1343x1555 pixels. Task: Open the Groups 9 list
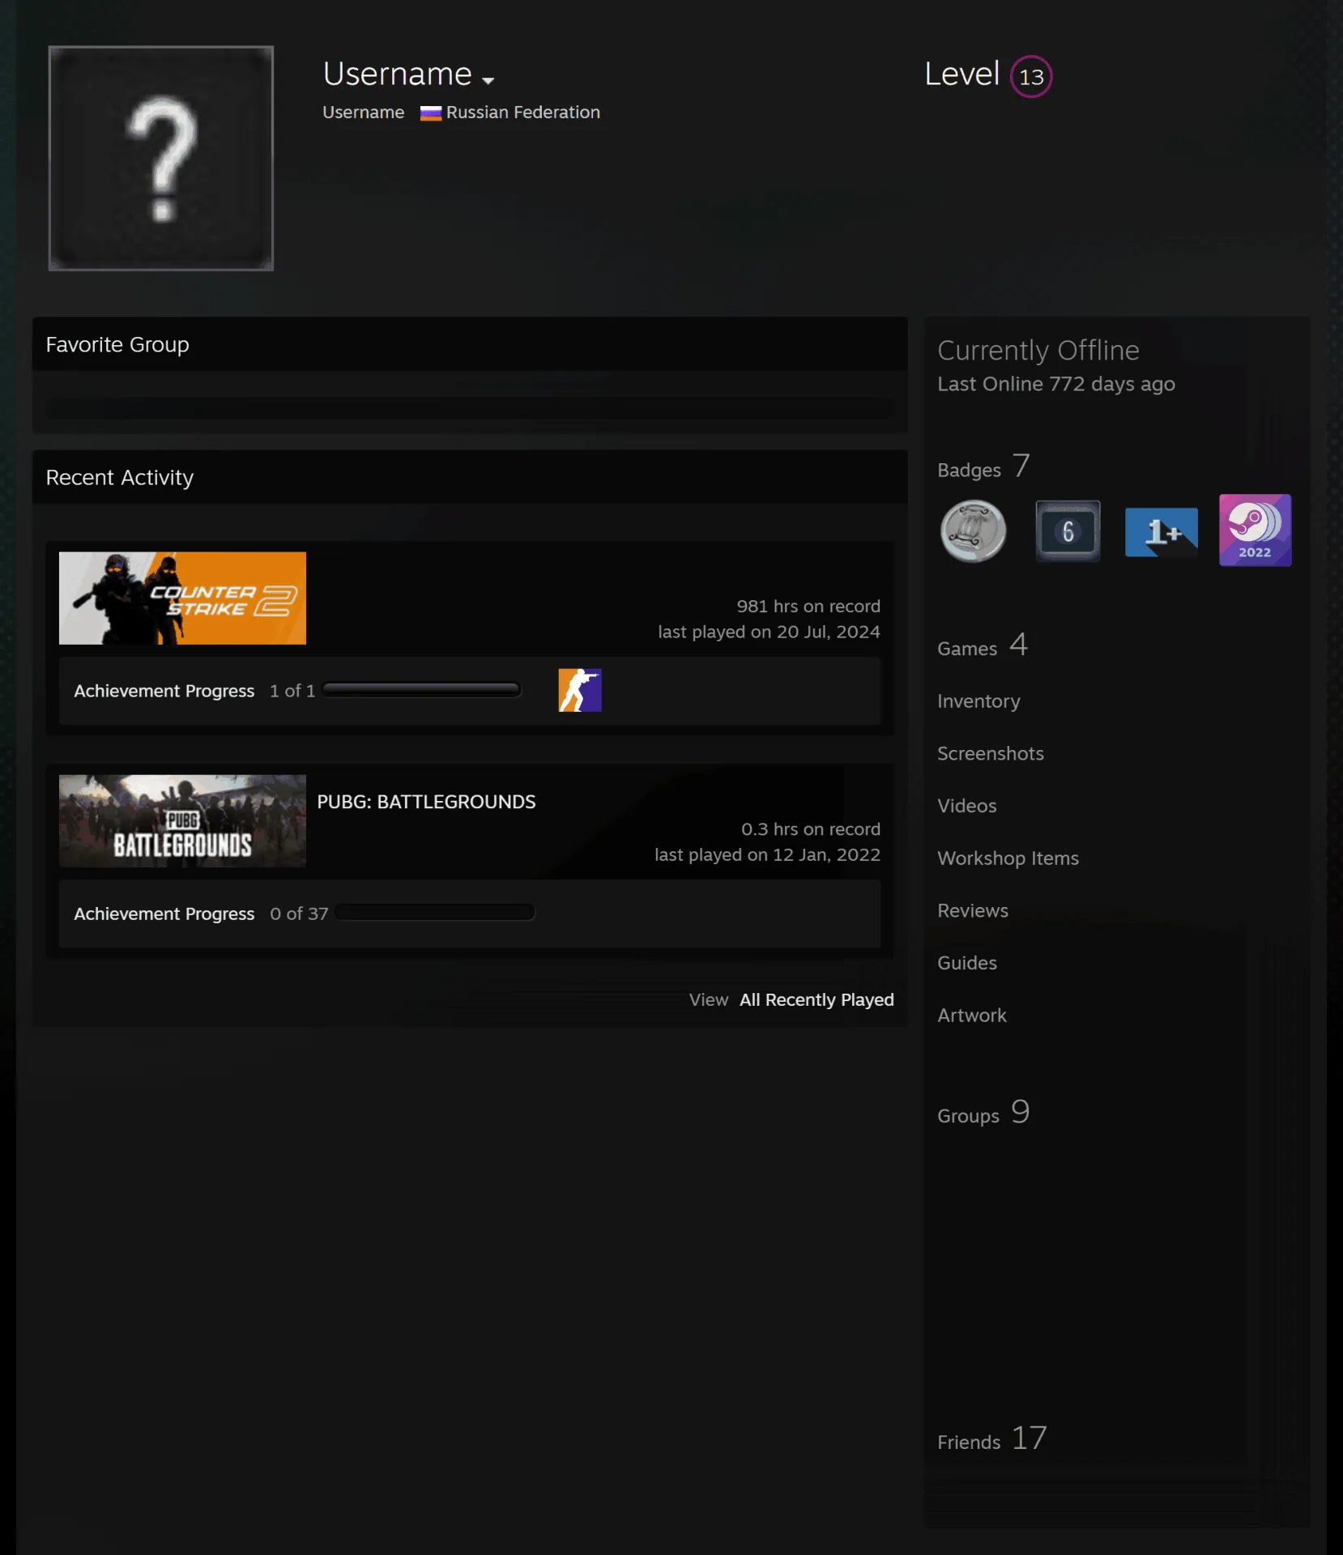(983, 1113)
